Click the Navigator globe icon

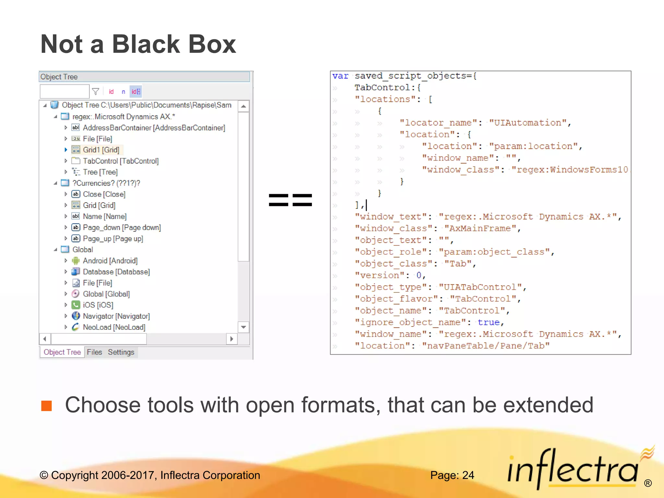click(76, 316)
